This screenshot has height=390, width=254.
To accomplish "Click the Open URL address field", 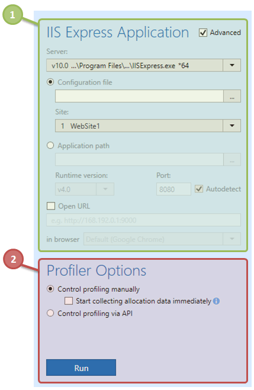I will [143, 220].
